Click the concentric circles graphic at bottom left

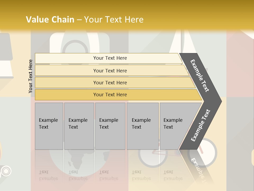6,171
